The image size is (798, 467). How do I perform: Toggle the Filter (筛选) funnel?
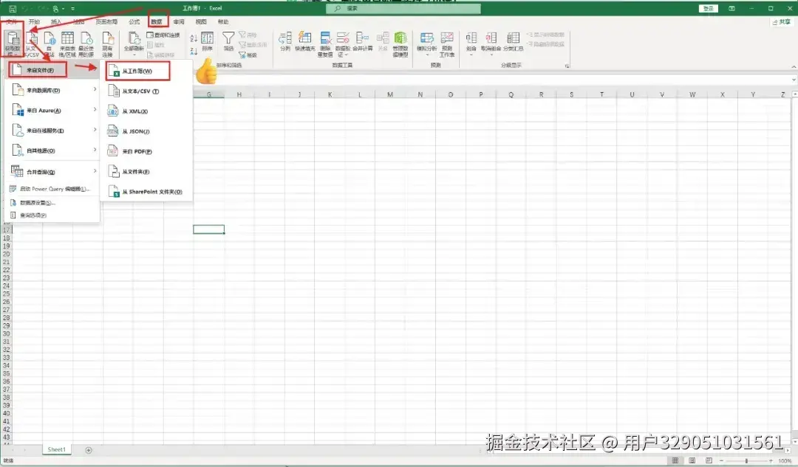pos(228,41)
